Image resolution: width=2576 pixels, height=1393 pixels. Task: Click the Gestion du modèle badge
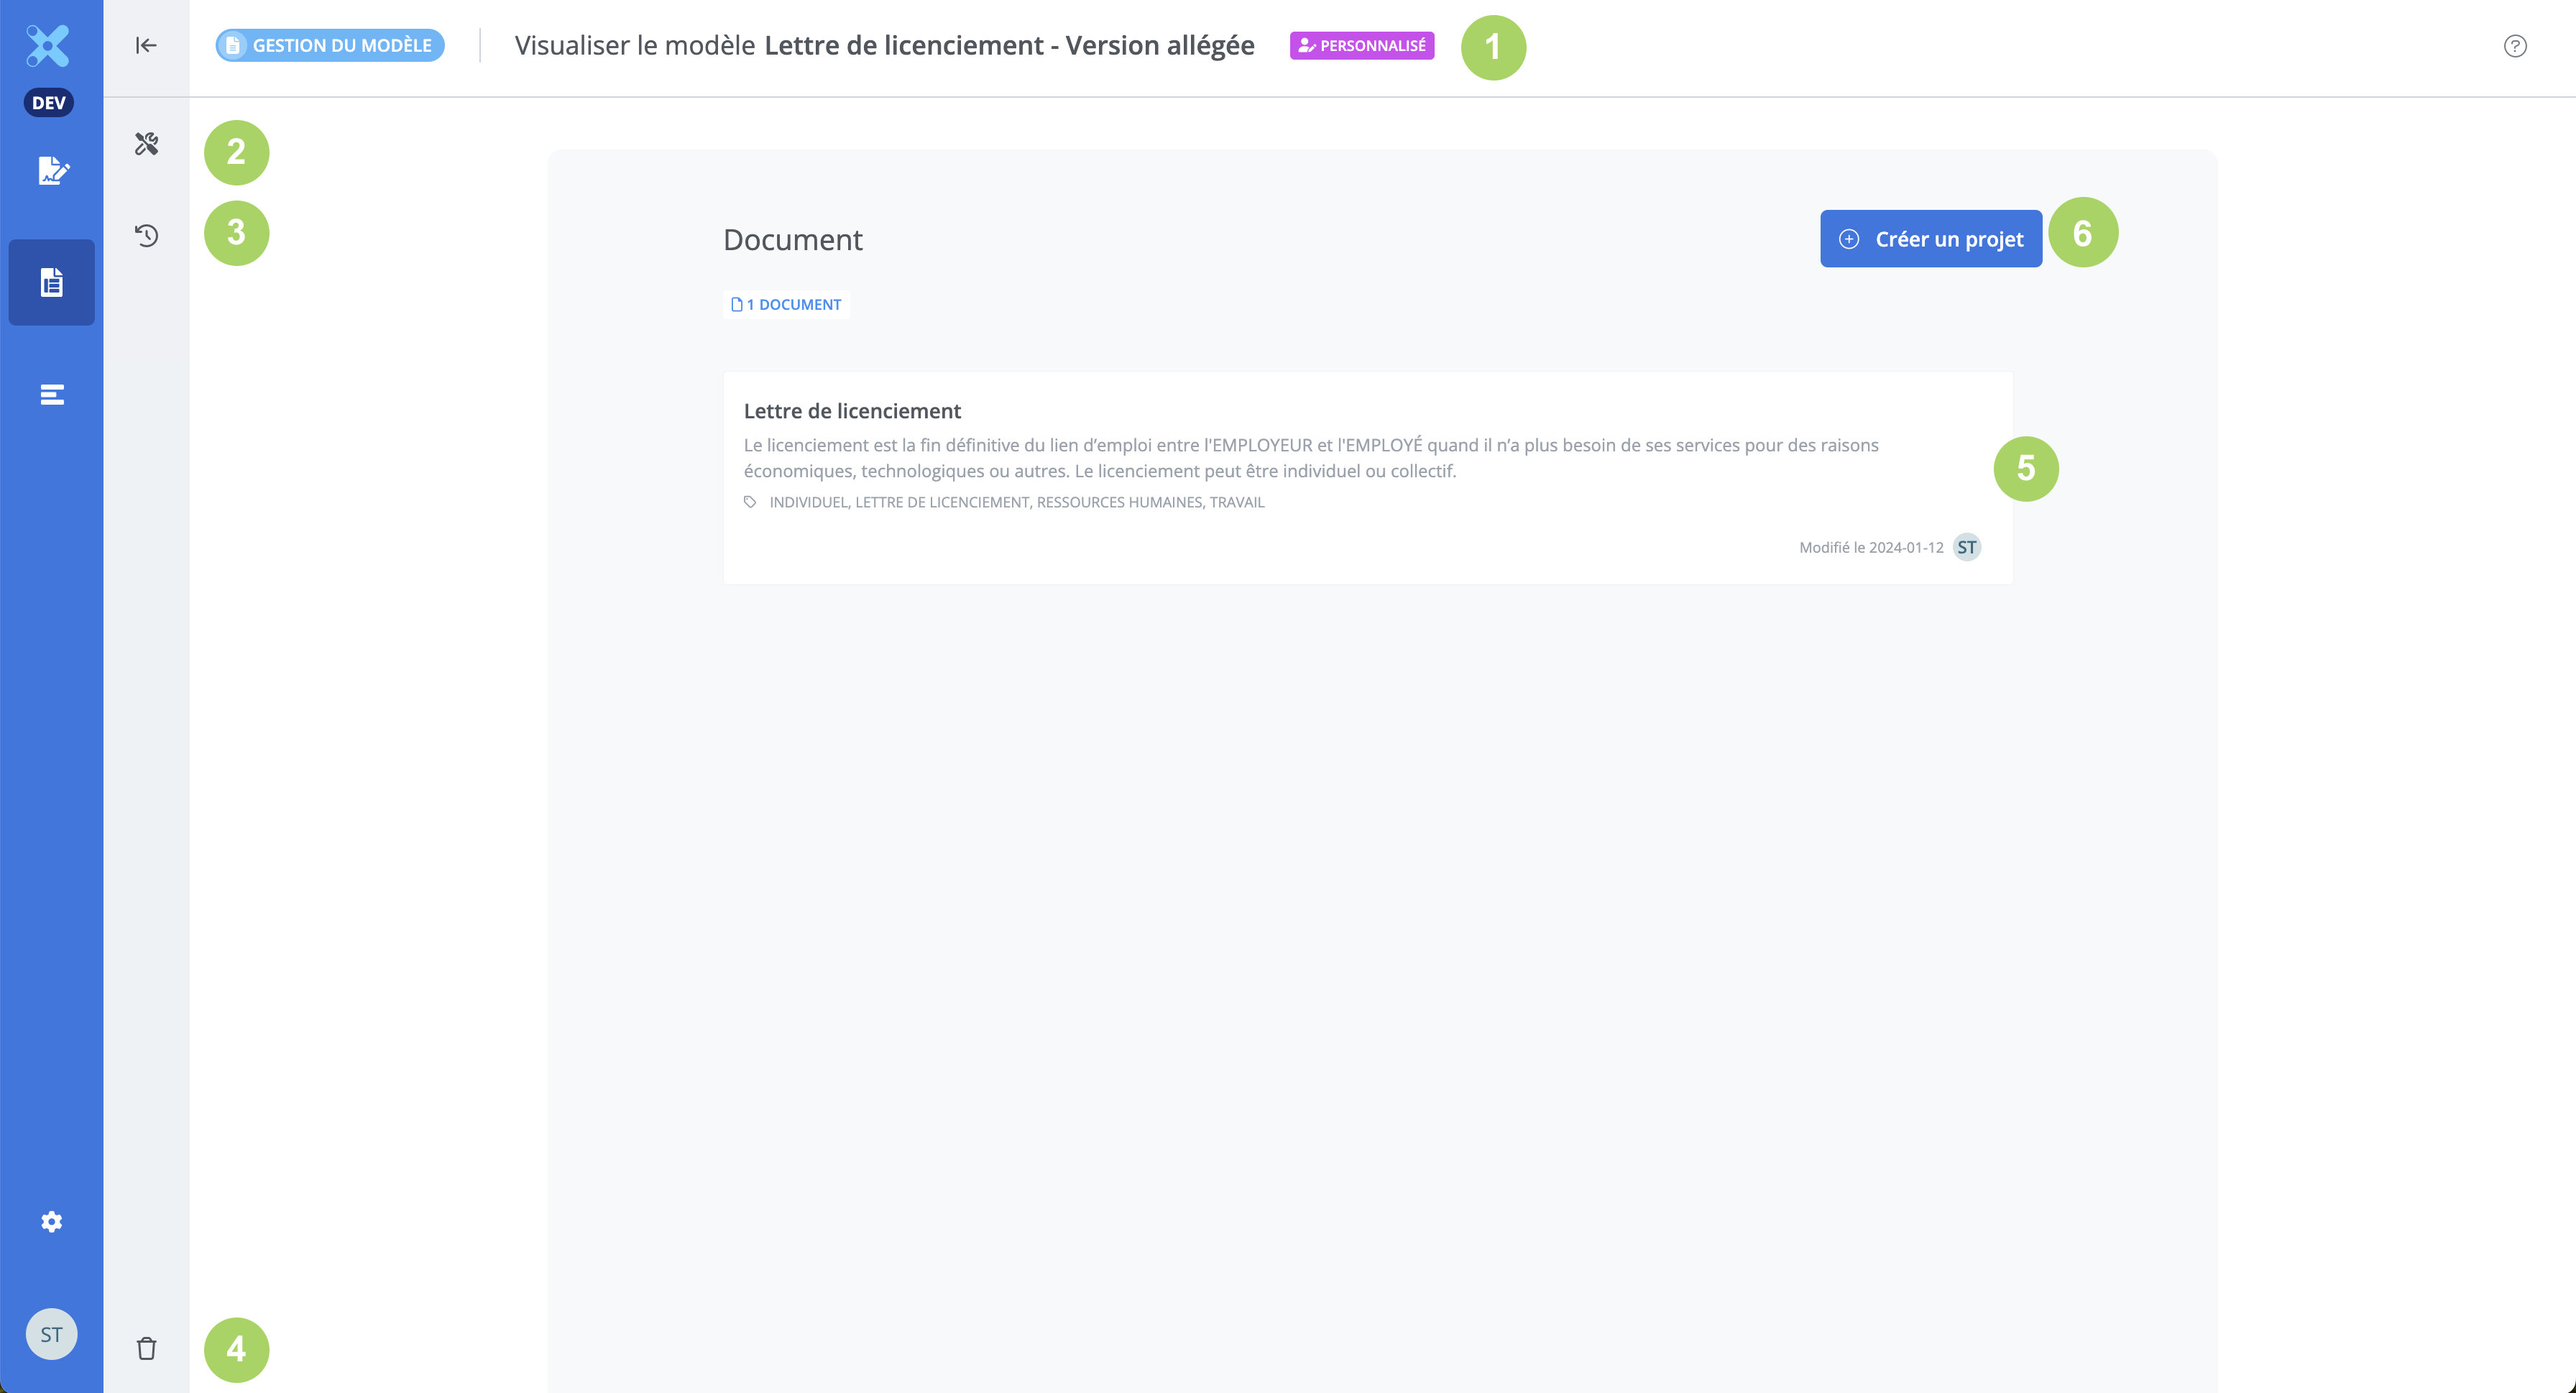coord(330,46)
